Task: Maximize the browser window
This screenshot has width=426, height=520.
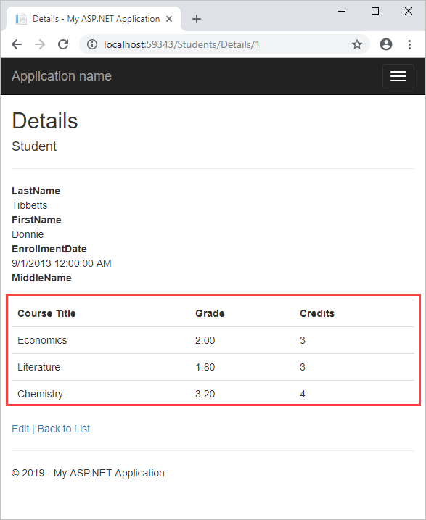Action: click(375, 11)
